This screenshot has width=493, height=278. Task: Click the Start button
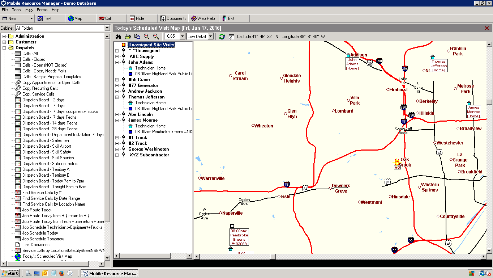click(10, 273)
